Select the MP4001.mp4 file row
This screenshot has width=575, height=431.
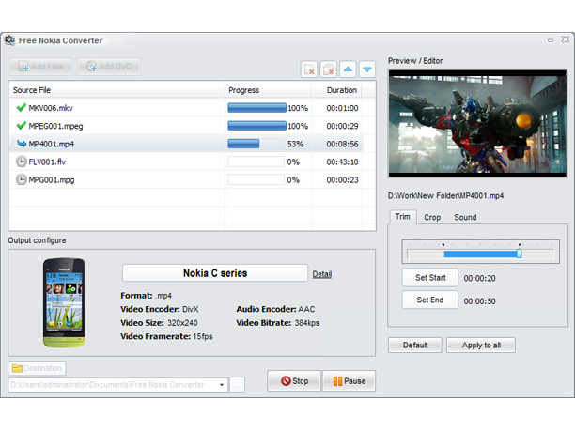point(186,144)
